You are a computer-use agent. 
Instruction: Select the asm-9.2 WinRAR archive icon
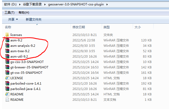[x=7, y=40]
